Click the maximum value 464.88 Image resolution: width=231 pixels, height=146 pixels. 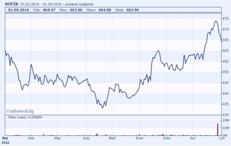pos(105,10)
